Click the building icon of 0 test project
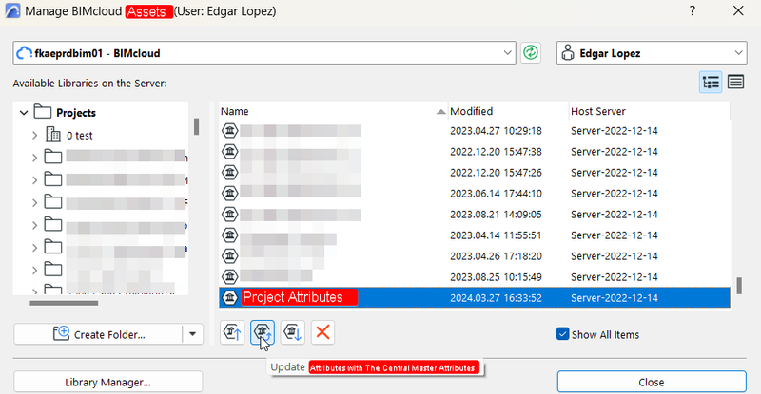The height and width of the screenshot is (394, 761). 53,135
